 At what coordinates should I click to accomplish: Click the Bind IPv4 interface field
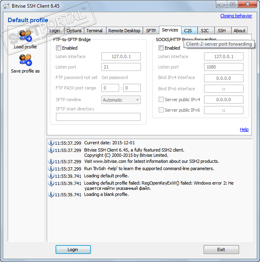tap(224, 78)
